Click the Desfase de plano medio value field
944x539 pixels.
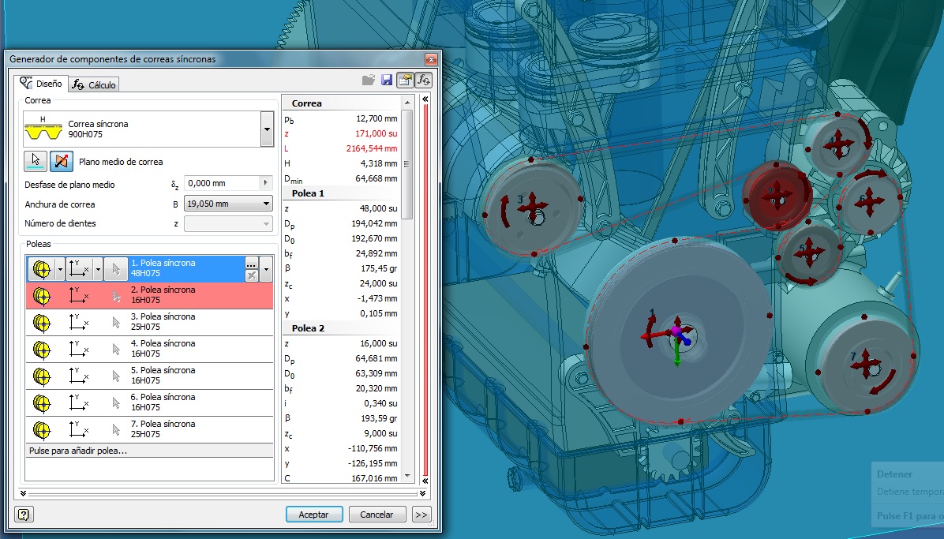(222, 183)
